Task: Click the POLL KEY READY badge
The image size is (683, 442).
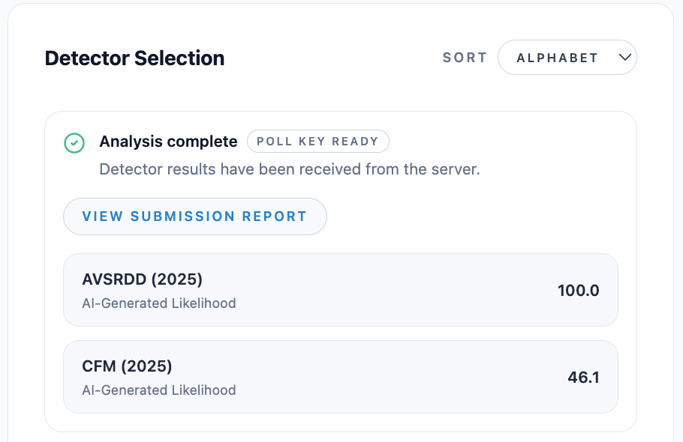Action: click(317, 142)
